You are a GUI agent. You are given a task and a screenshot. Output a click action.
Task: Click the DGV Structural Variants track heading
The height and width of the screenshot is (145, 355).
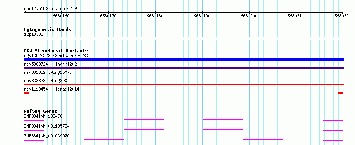[x=56, y=51]
